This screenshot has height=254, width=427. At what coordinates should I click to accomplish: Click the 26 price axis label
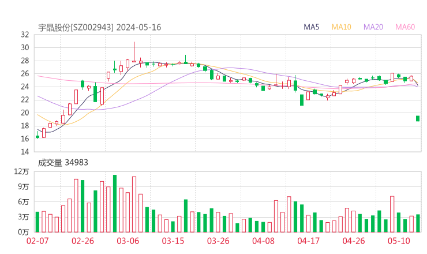[25, 73]
